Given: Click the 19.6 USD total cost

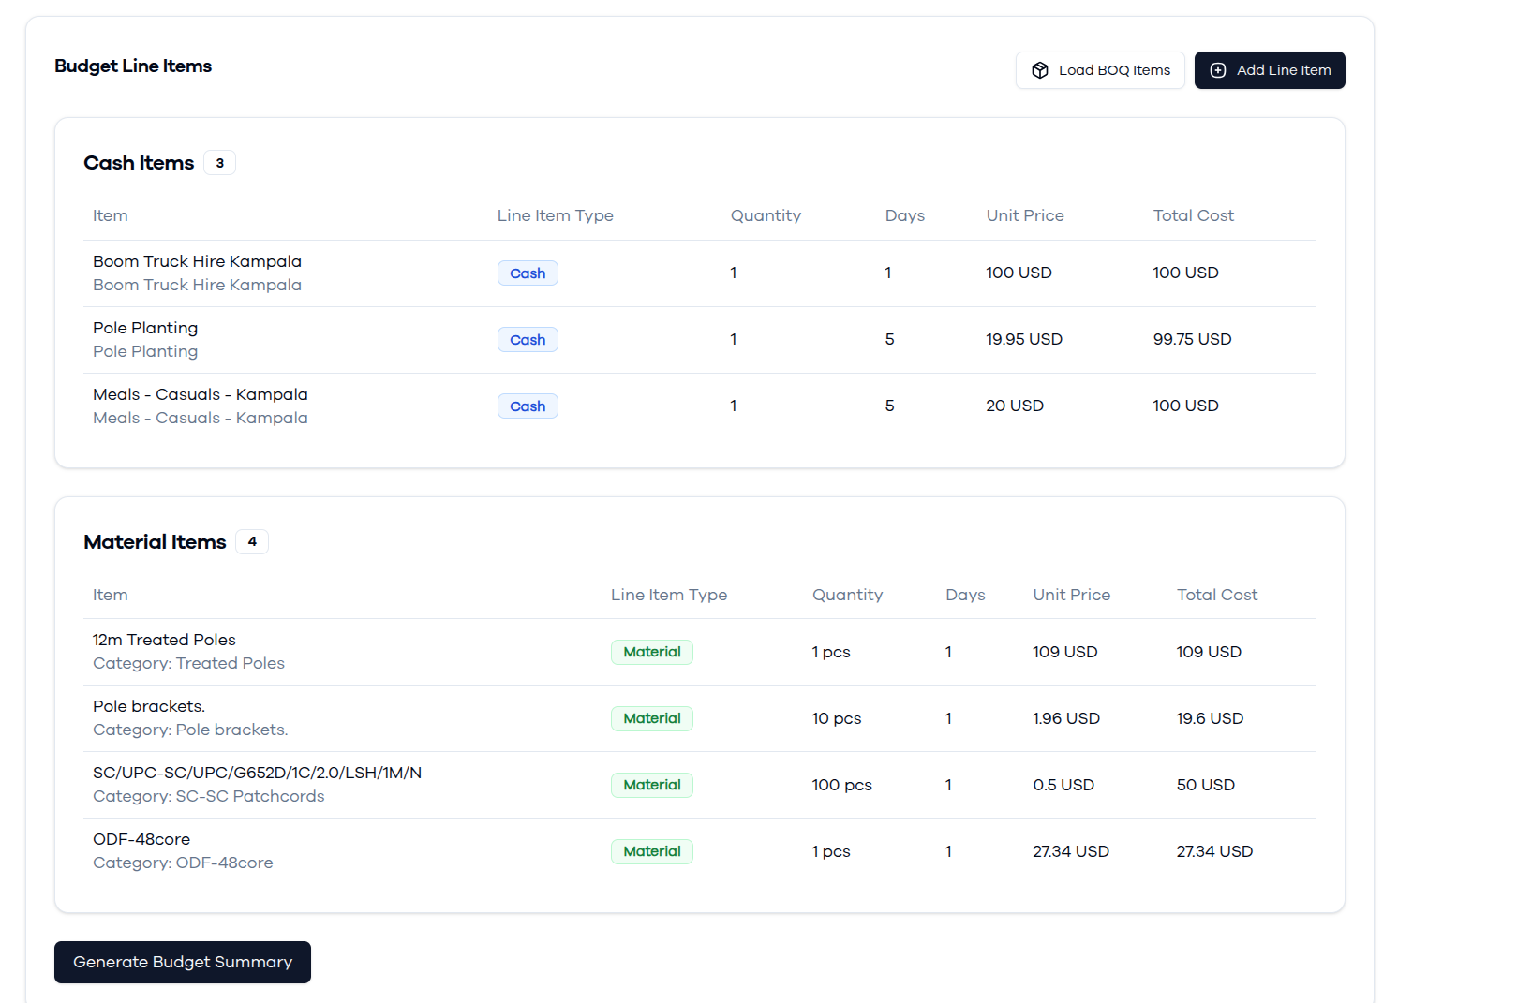Looking at the screenshot, I should click(x=1210, y=718).
